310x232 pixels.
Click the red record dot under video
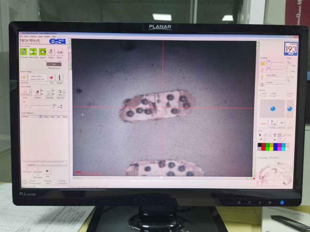[254, 178]
